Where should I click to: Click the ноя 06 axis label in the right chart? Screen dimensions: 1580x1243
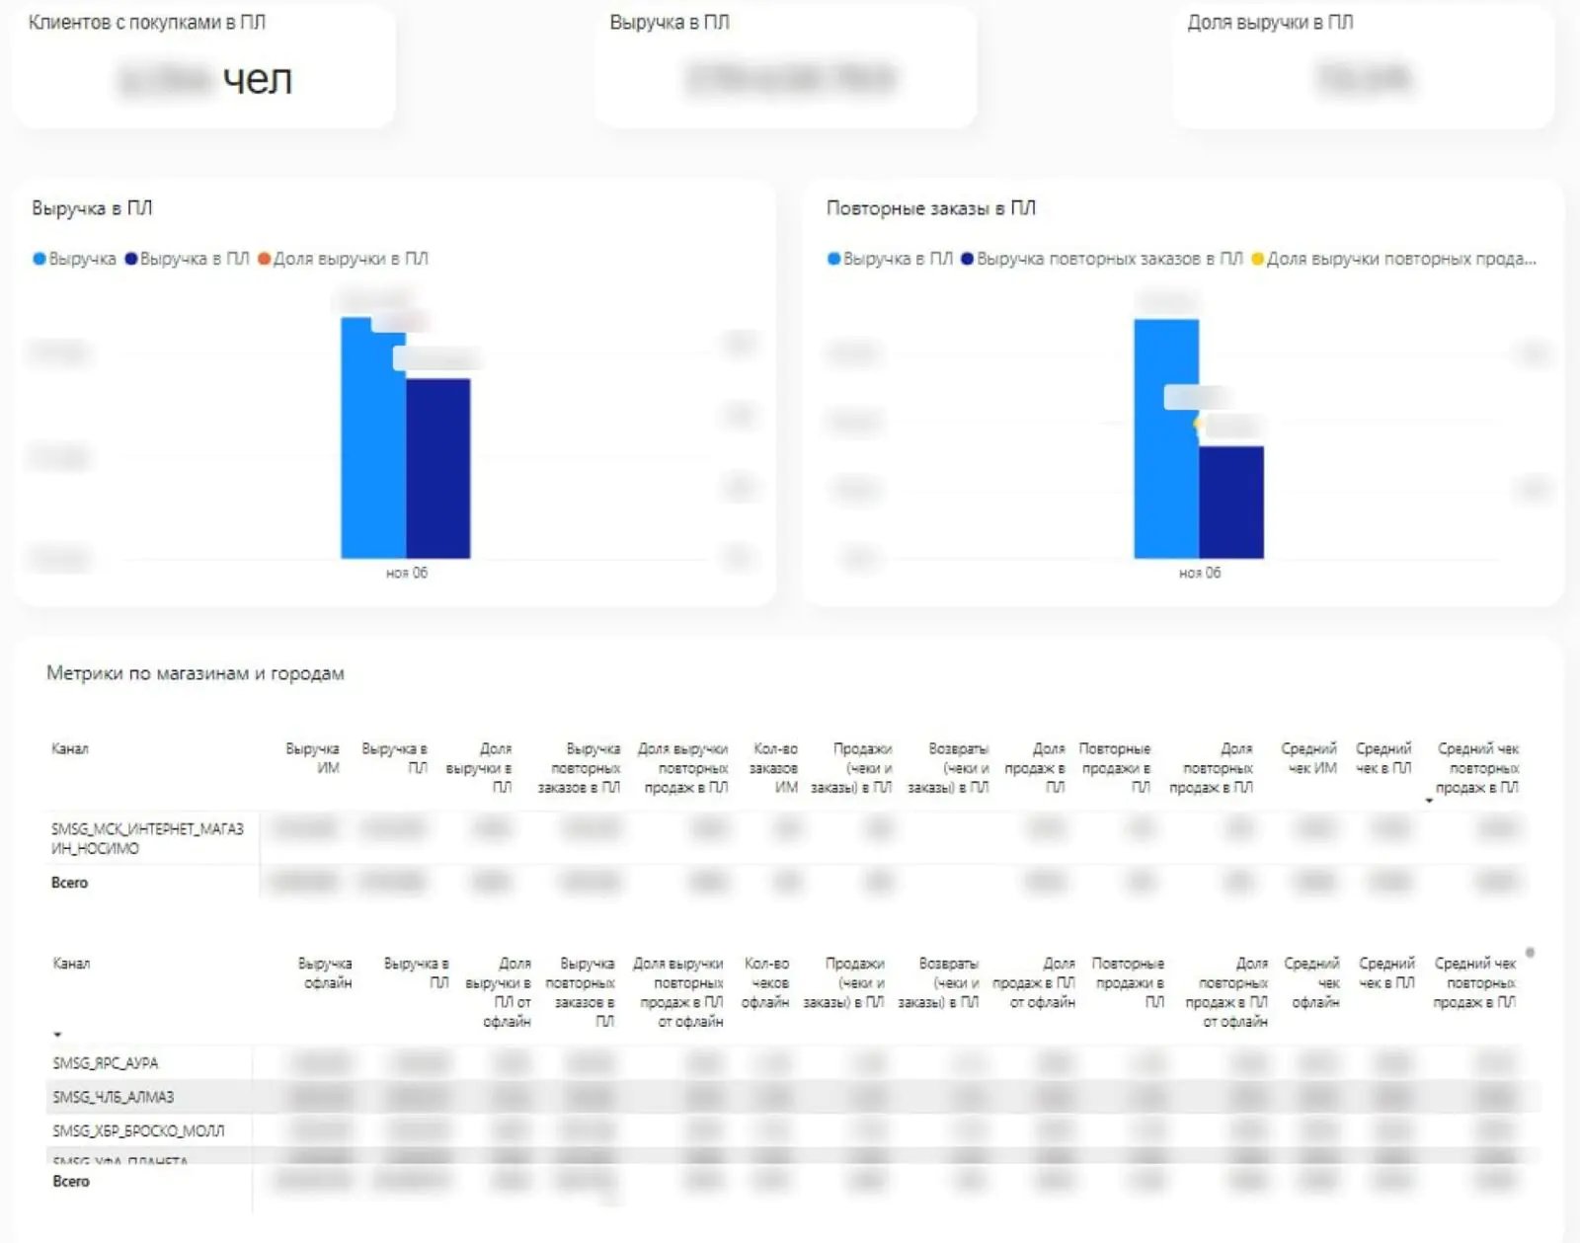(x=1200, y=573)
